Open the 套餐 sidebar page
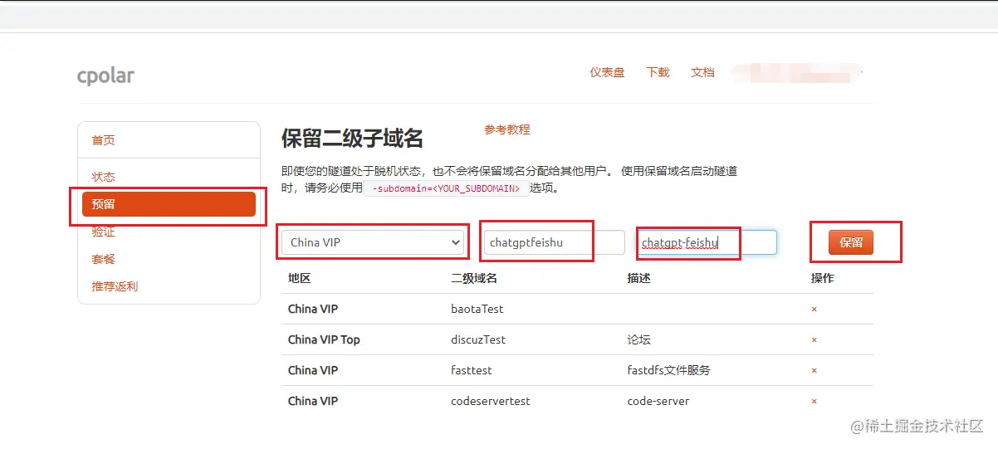998x449 pixels. click(103, 259)
